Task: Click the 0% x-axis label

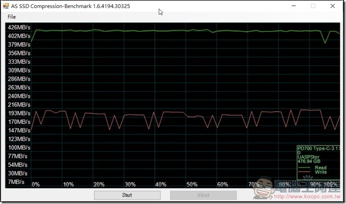Action: tap(36, 184)
